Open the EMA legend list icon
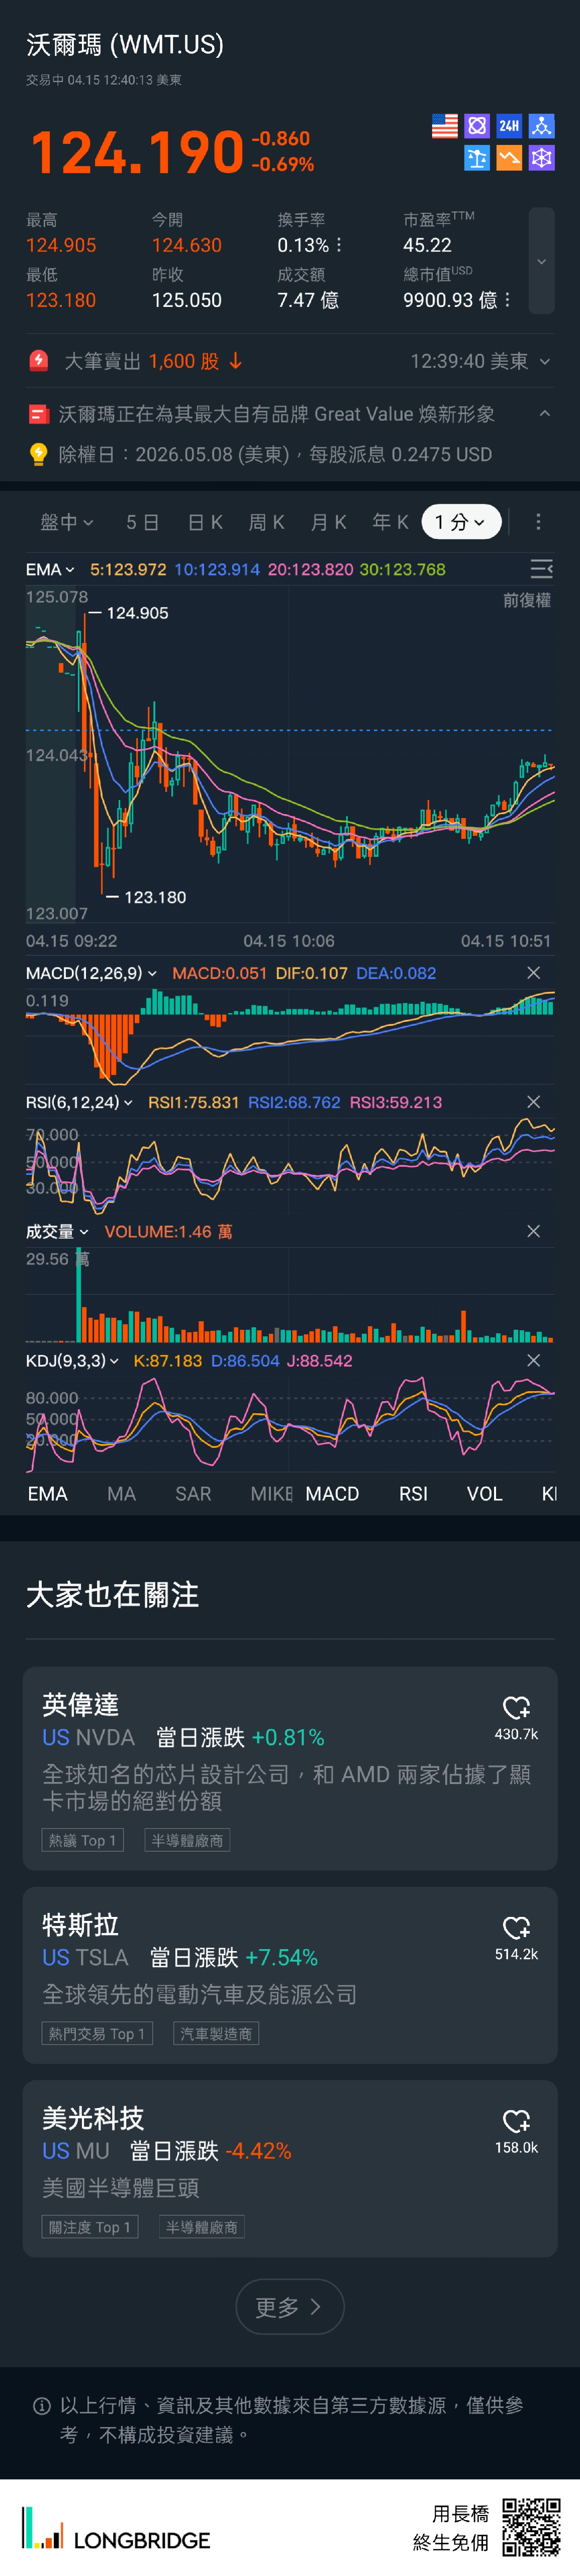 pos(541,569)
